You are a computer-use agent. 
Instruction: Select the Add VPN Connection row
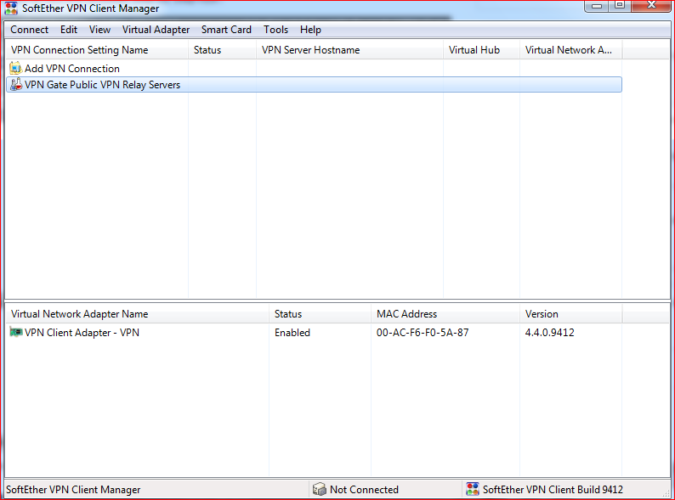(315, 69)
